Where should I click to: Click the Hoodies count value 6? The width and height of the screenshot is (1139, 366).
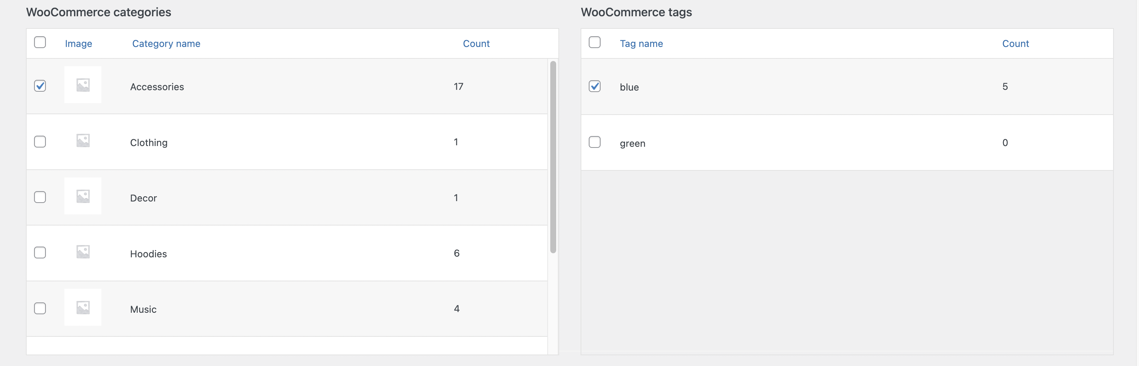(457, 253)
